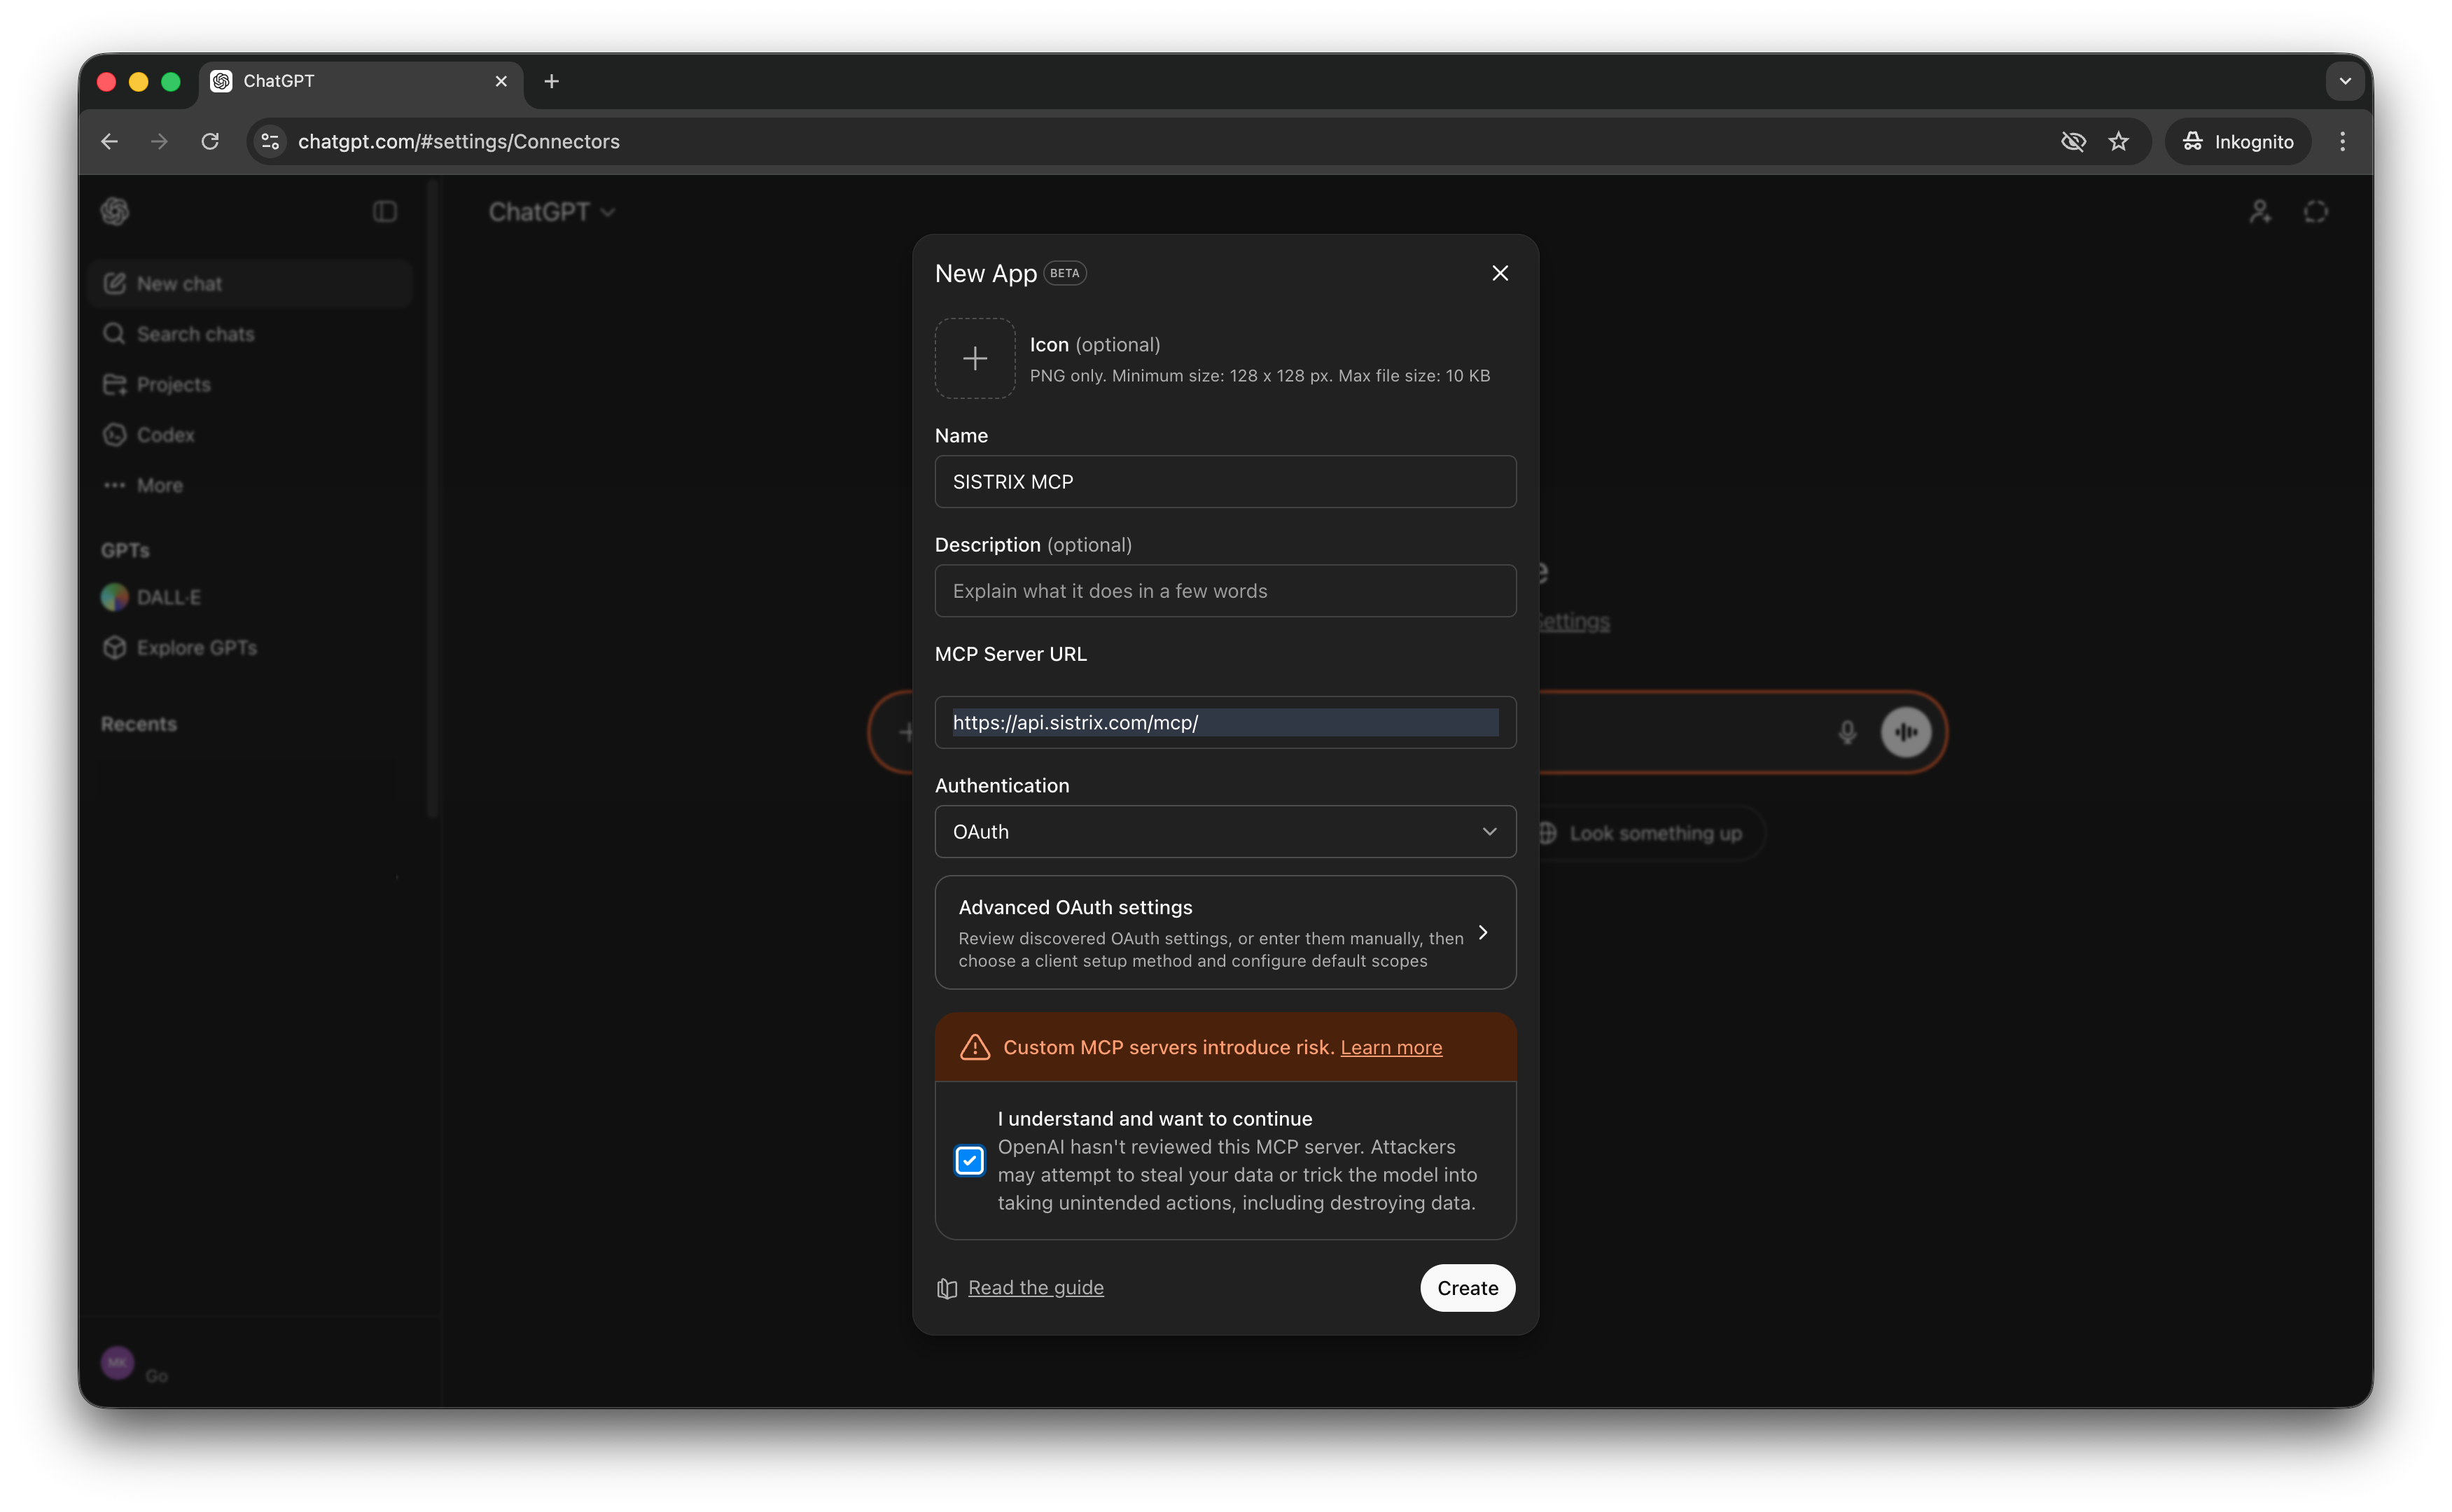Close the New App dialog

(1499, 273)
